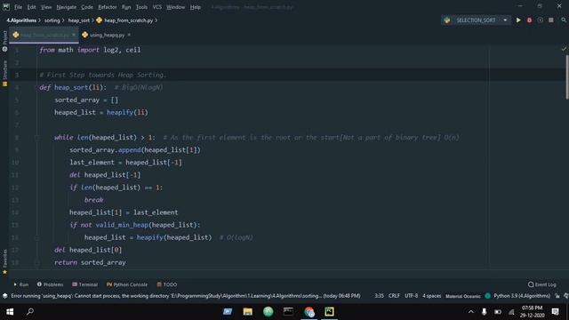Open the Run tool window
The height and width of the screenshot is (320, 569).
21,284
